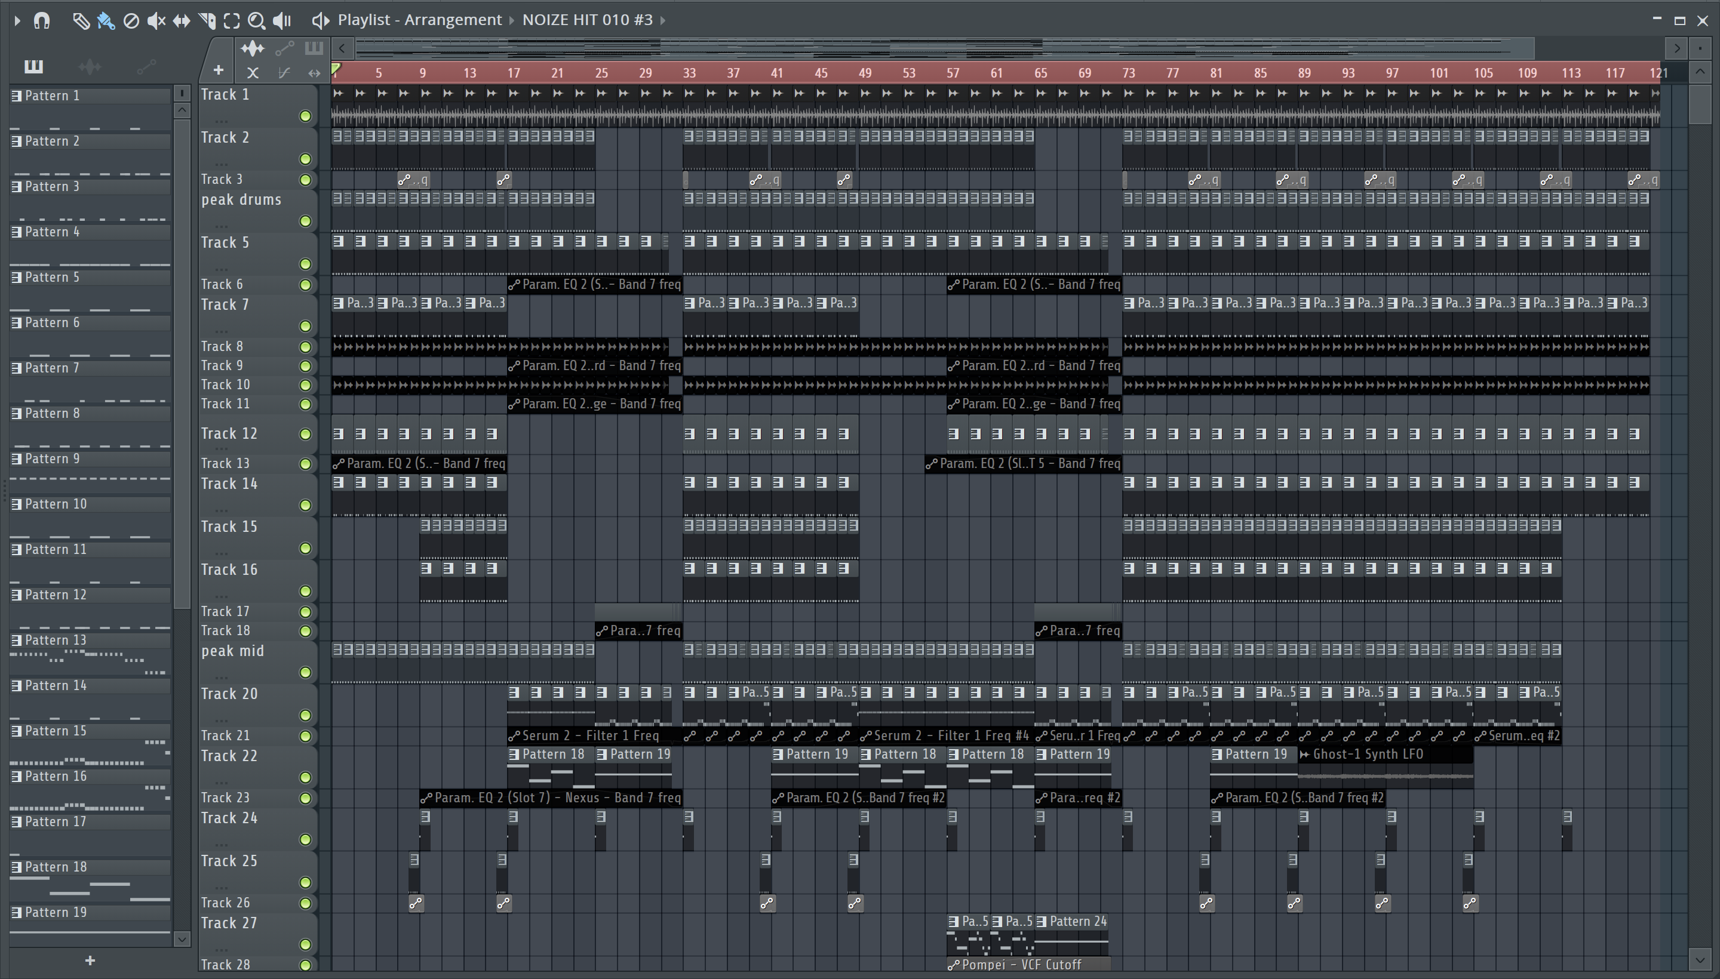This screenshot has height=979, width=1720.
Task: Open Pattern 18 menu icon in picker
Action: tap(16, 867)
